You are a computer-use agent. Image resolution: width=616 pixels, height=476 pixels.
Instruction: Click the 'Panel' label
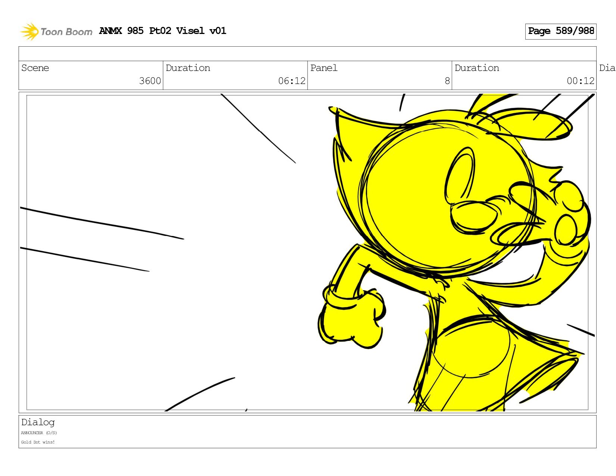[x=324, y=68]
